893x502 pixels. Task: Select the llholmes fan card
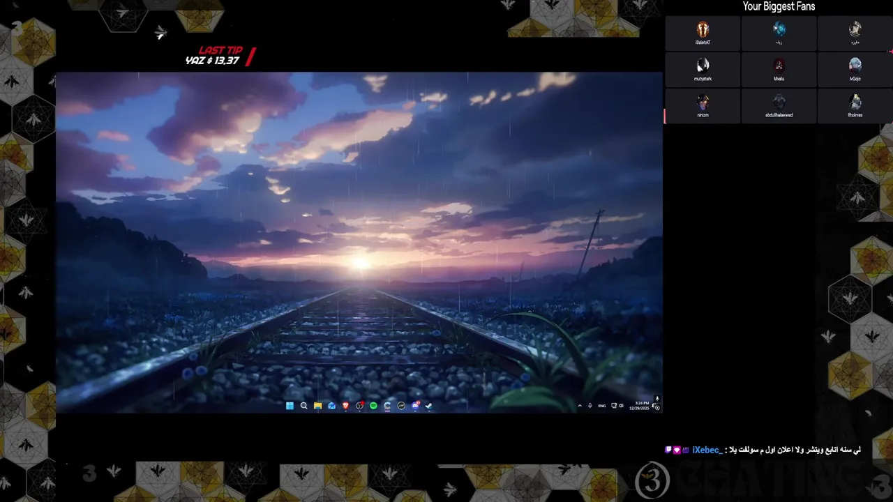pos(855,105)
